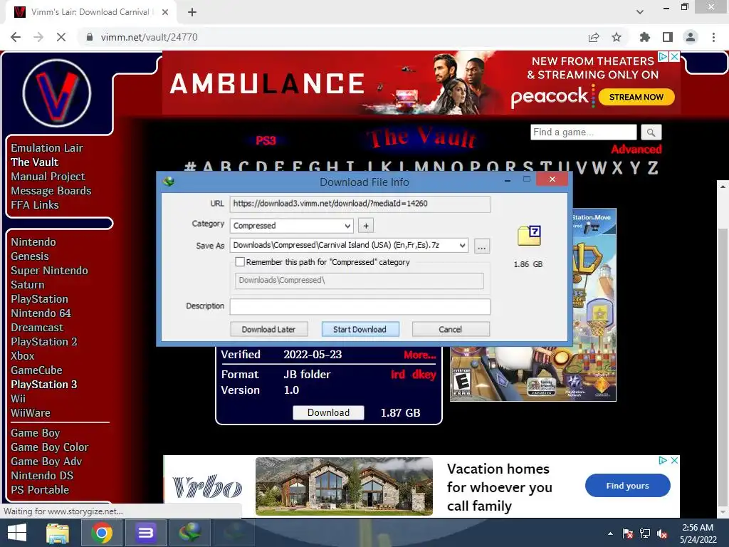
Task: Click the browser back arrow
Action: coord(16,37)
